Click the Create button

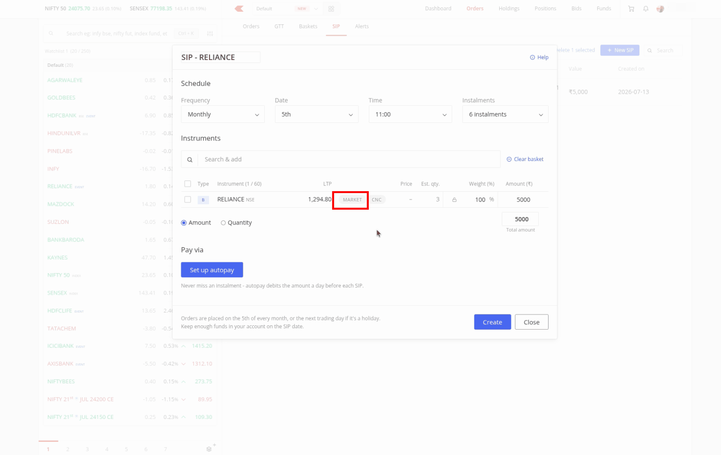(492, 322)
